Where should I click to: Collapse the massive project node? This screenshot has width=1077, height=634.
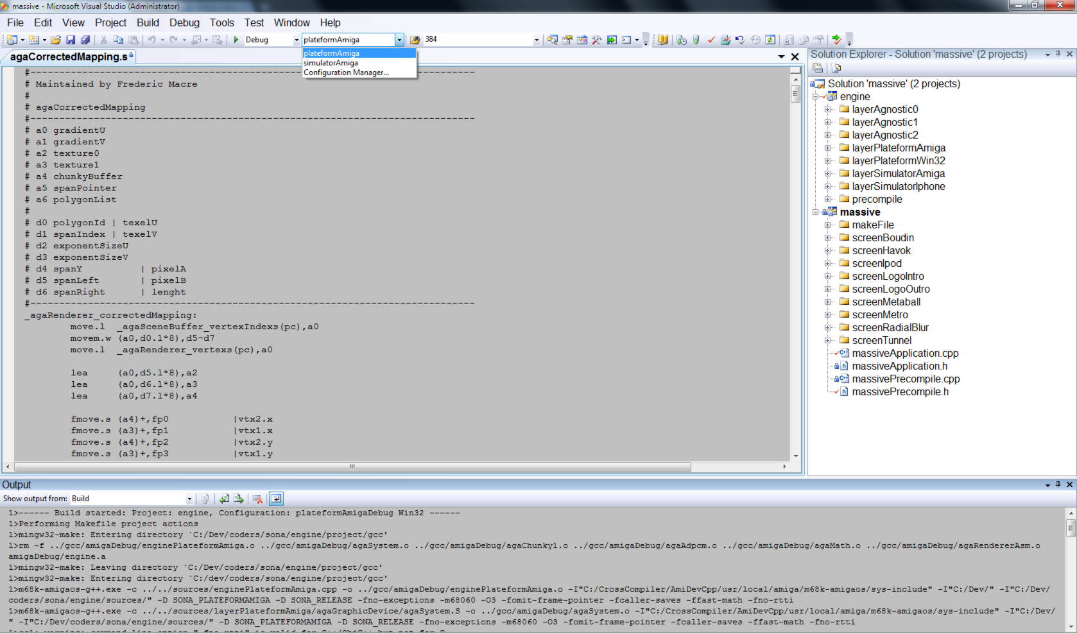pyautogui.click(x=816, y=212)
